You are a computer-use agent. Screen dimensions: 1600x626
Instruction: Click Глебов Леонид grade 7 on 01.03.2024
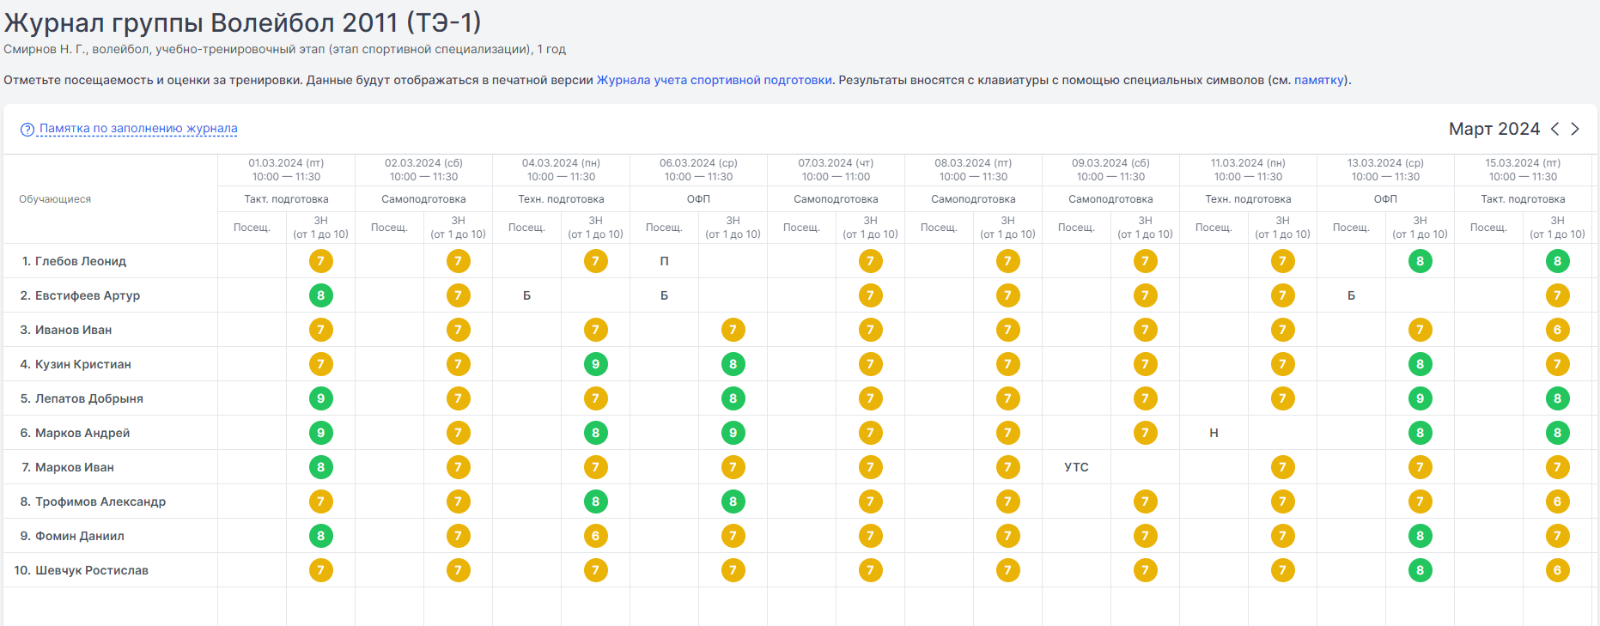[x=321, y=261]
